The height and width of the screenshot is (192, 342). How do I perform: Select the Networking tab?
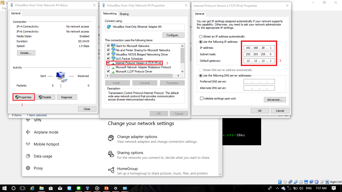coord(110,13)
